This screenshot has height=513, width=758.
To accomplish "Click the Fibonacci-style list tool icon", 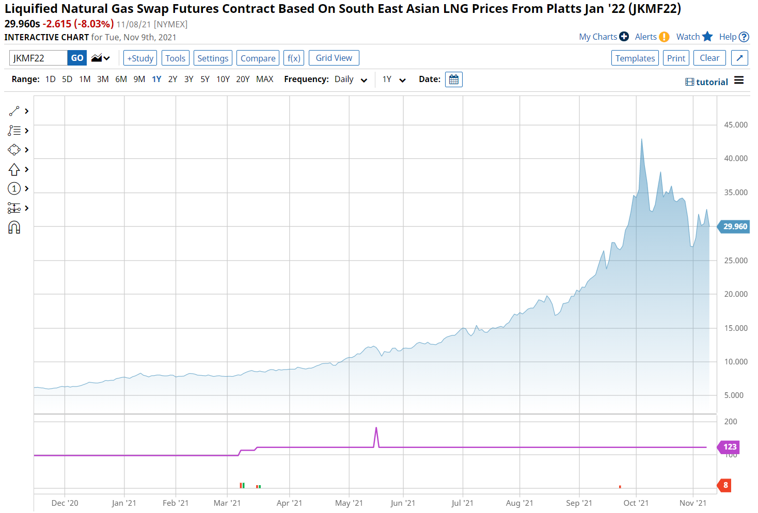I will tap(14, 131).
